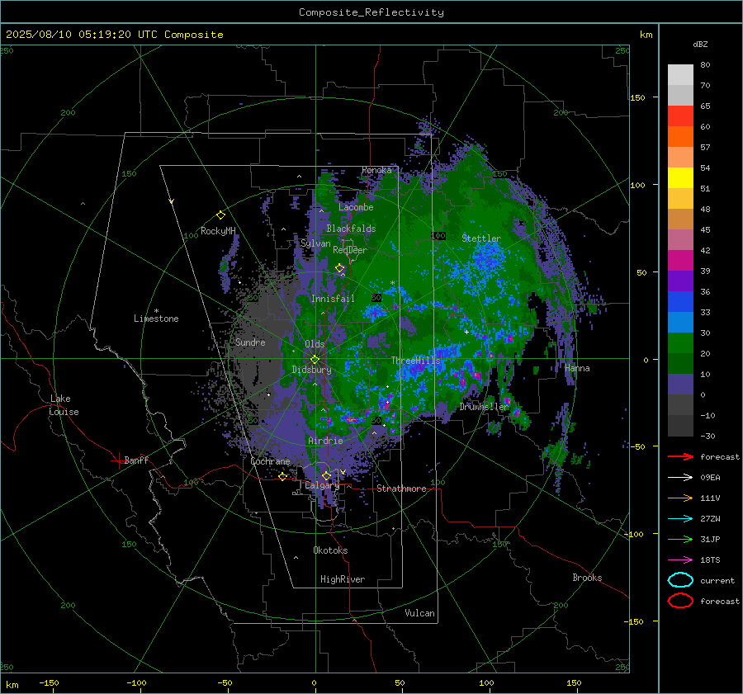743x694 pixels.
Task: Click the white 09EA arrow icon
Action: click(680, 478)
